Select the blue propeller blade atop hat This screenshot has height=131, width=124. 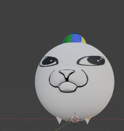74,33
